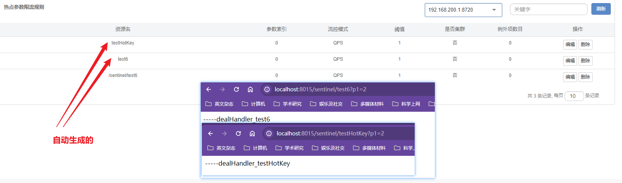Viewport: 622px width, 183px height.
Task: Click the back arrow in the test6 browser window
Action: (x=208, y=89)
